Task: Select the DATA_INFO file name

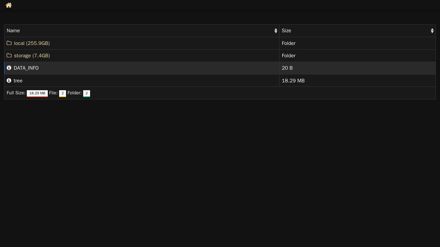Action: tap(26, 68)
